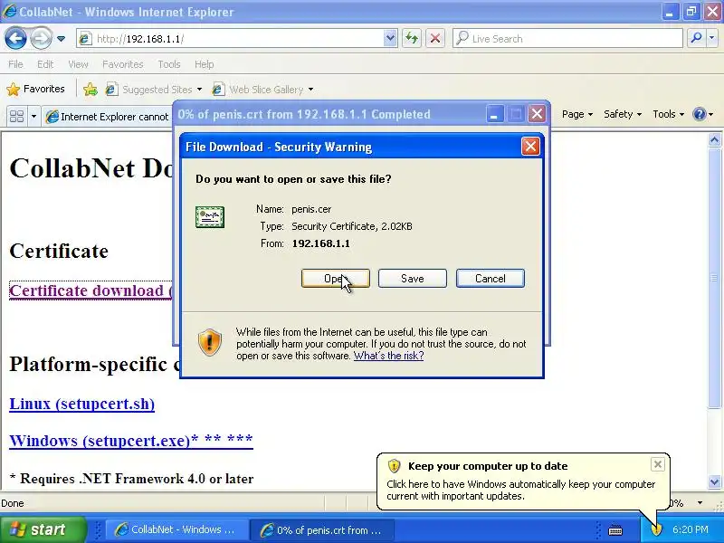Screen dimensions: 724x543
Task: Open the tab list dropdown arrow
Action: click(x=33, y=116)
